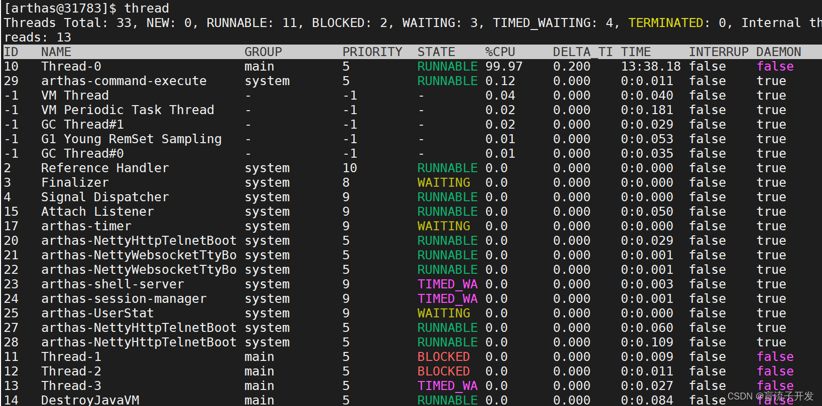Click BLOCKED state of Thread-1
The height and width of the screenshot is (406, 822).
point(444,357)
